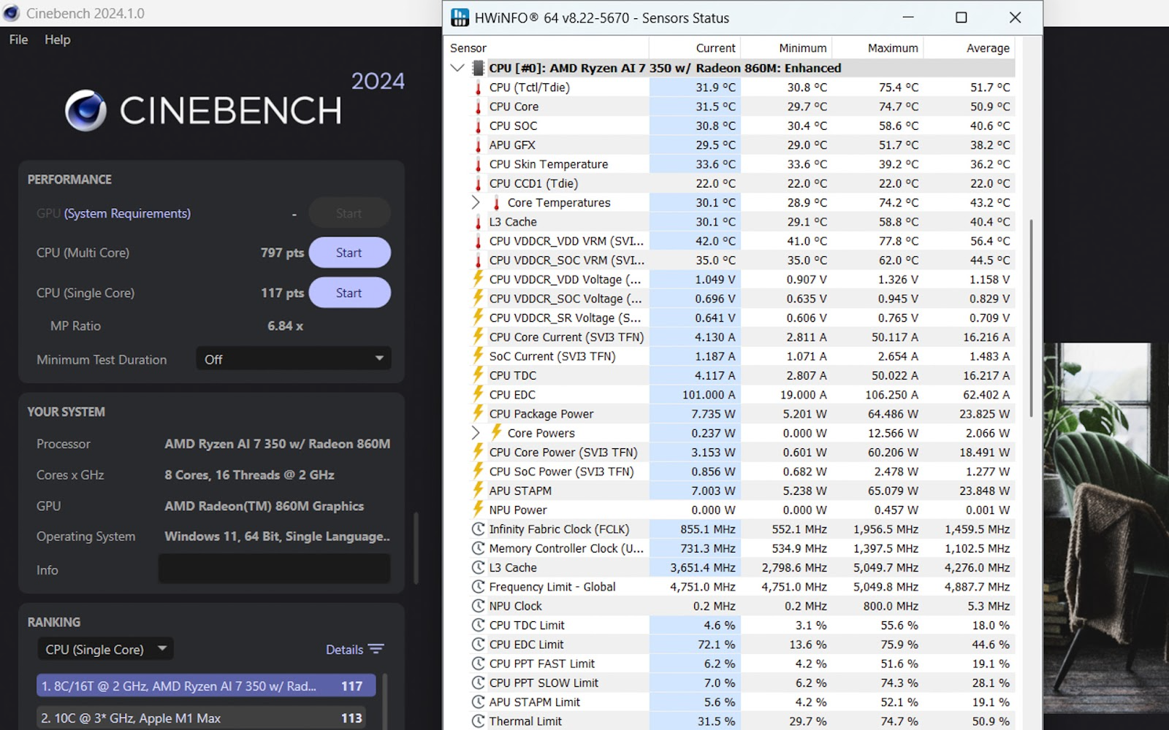The image size is (1169, 730).
Task: Click the thermometer icon next to Core Temperatures
Action: coord(497,203)
